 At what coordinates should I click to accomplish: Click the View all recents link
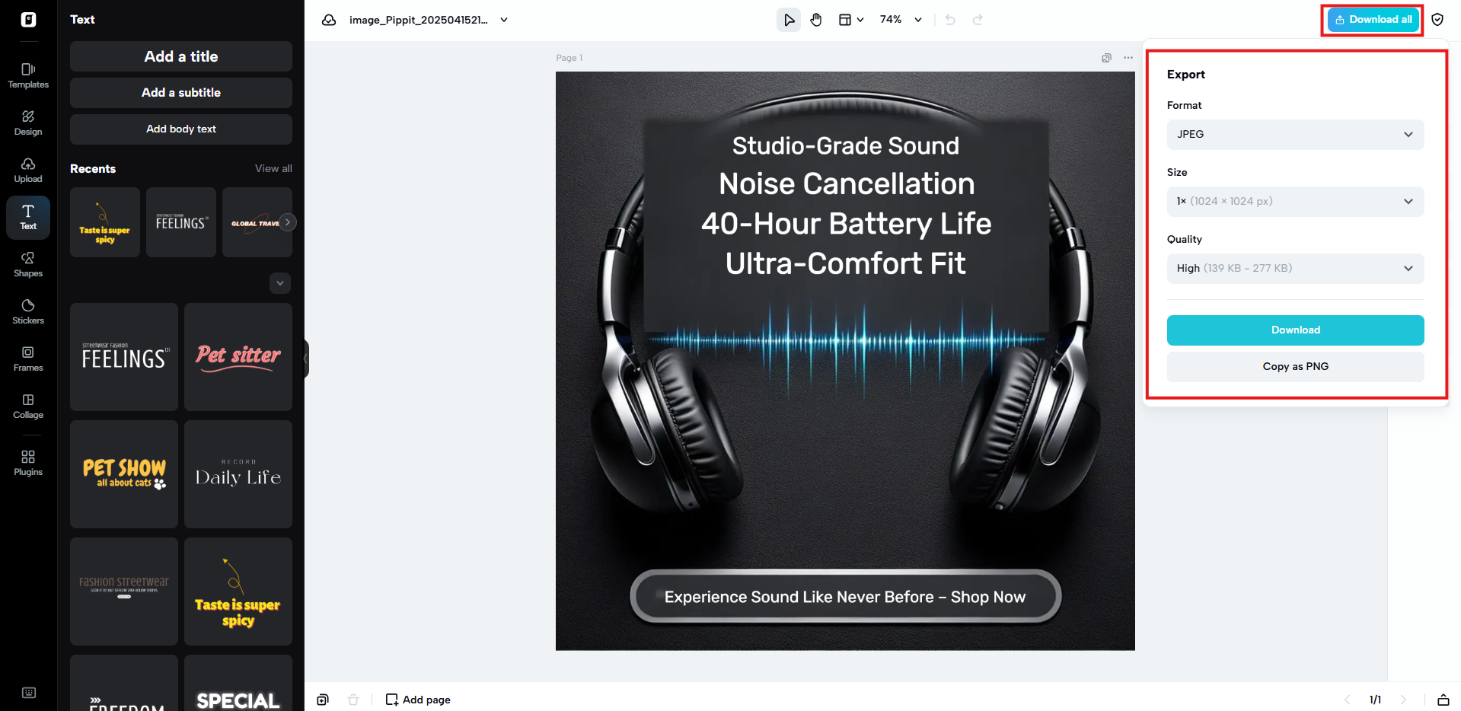pyautogui.click(x=273, y=168)
